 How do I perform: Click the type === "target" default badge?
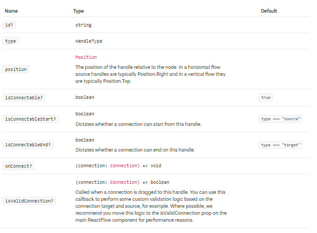280,145
